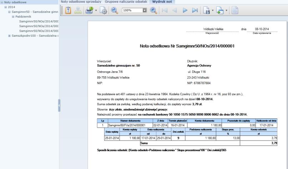Click the debtor address ul. Długa 116
Image resolution: width=288 pixels, height=169 pixels.
(x=197, y=72)
